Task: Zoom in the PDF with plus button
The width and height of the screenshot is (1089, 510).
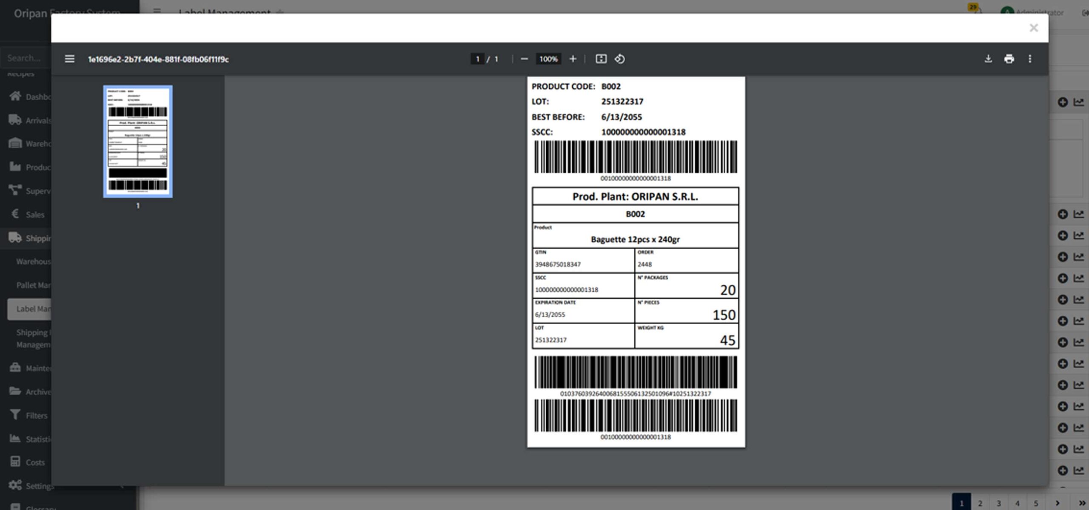Action: click(573, 59)
